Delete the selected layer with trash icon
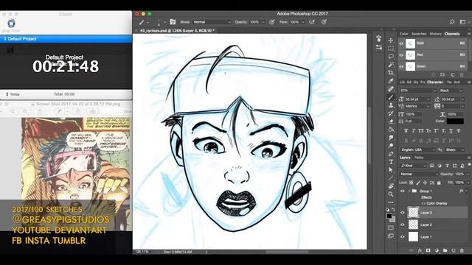472x265 pixels. pyautogui.click(x=462, y=250)
